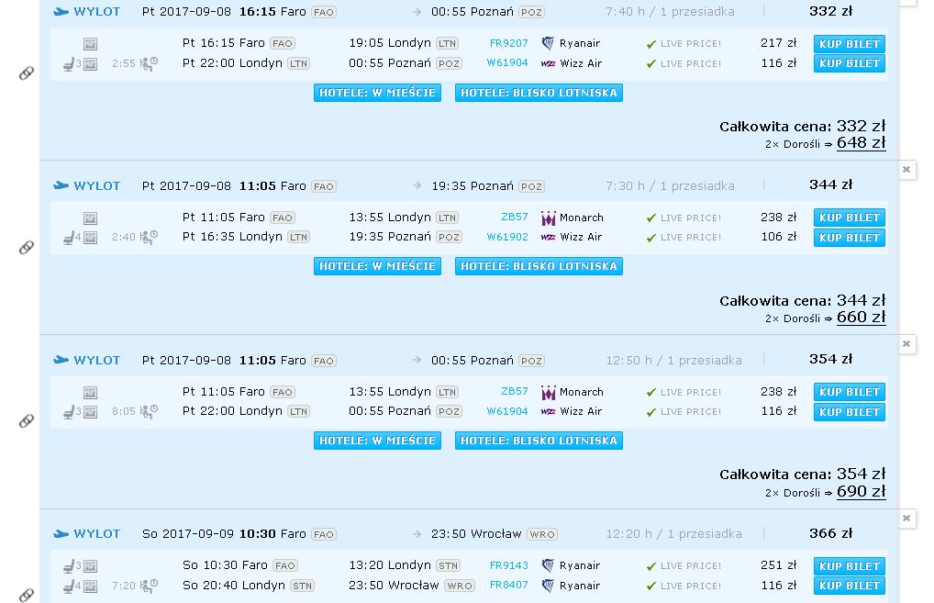934x603 pixels.
Task: Click the plane icon next to 344 zł WYLOT
Action: pos(61,185)
